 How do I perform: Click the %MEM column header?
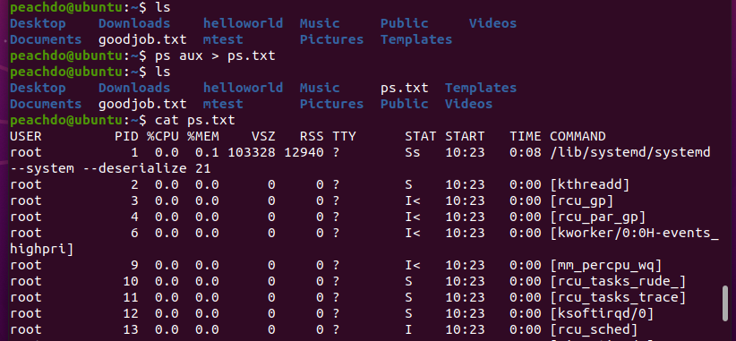pyautogui.click(x=202, y=137)
